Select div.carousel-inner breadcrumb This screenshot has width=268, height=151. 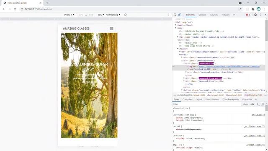click(x=215, y=95)
